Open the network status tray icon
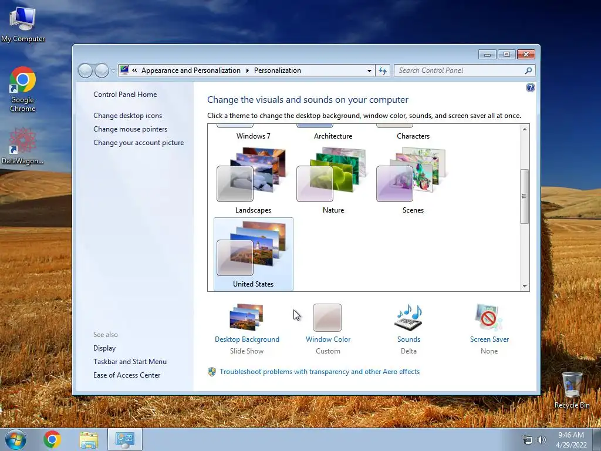 tap(528, 440)
